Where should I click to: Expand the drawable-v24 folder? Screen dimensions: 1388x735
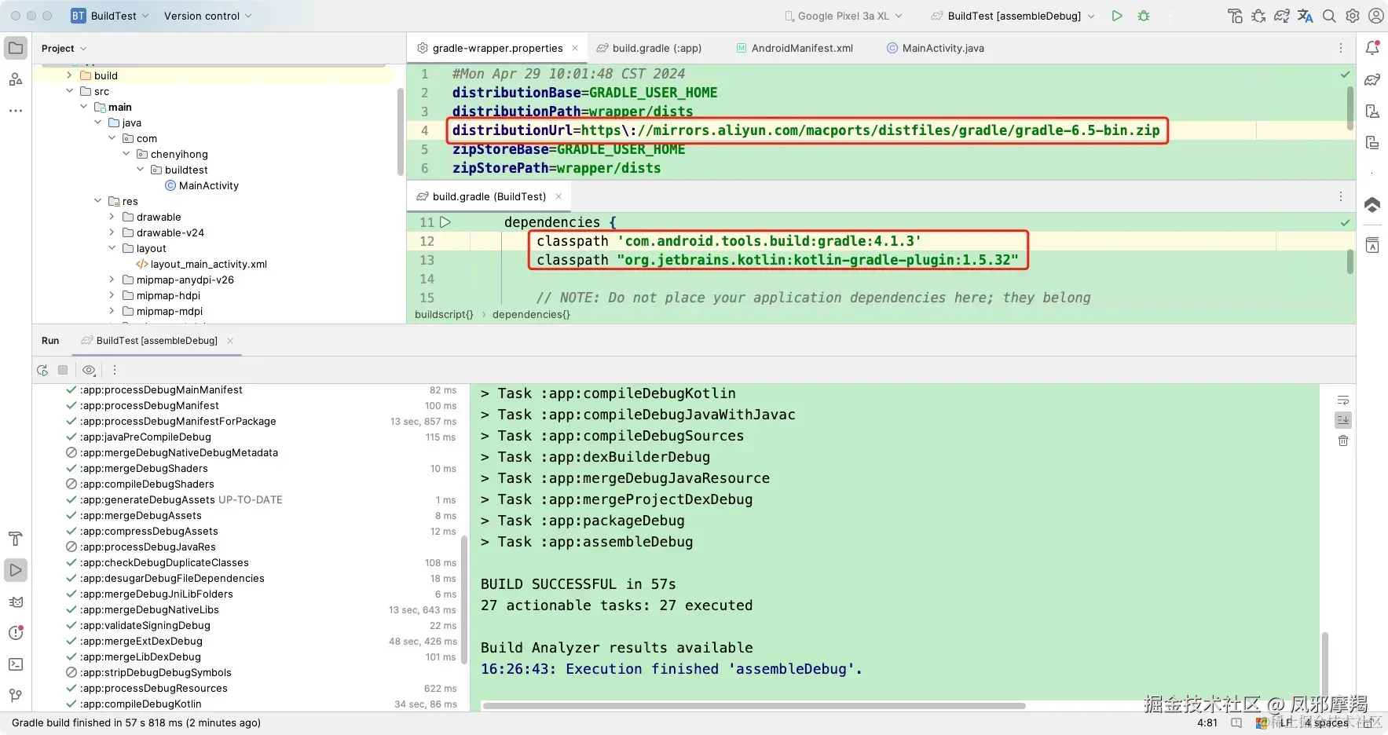coord(112,232)
